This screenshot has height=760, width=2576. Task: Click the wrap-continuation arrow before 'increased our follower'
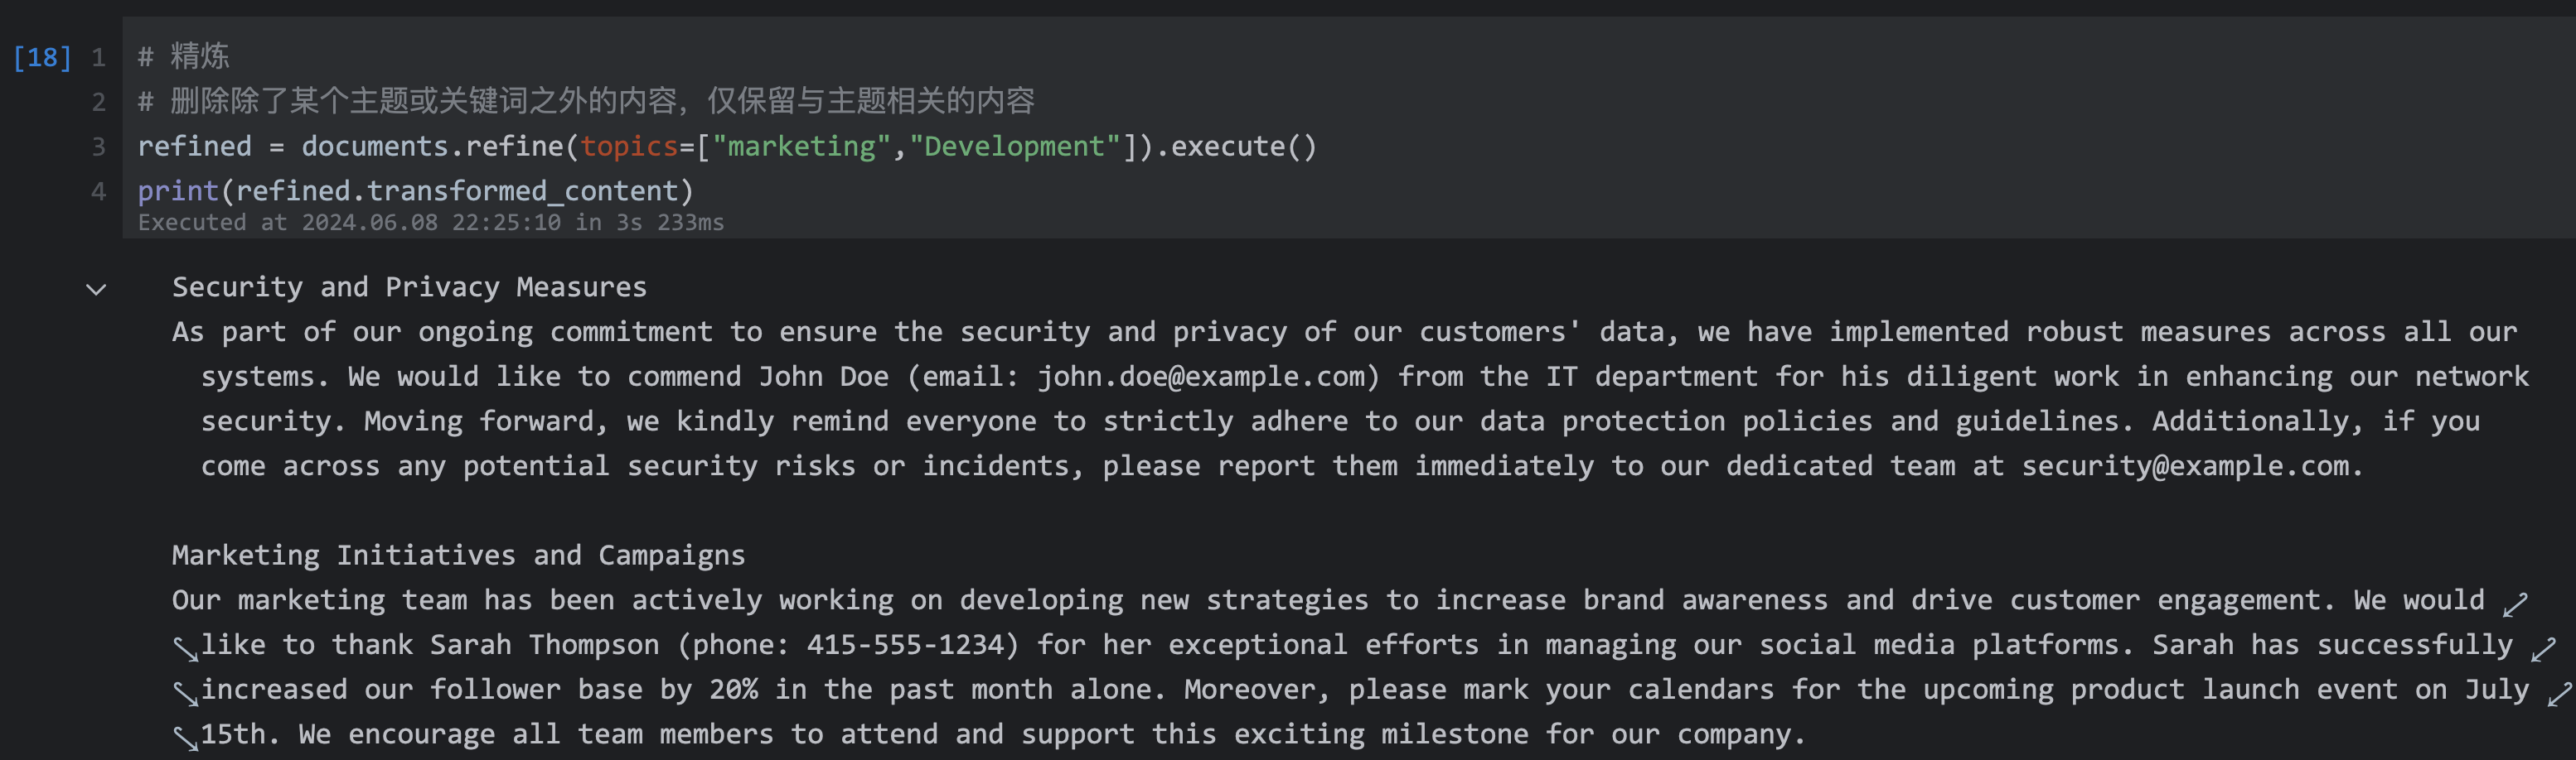pos(185,693)
